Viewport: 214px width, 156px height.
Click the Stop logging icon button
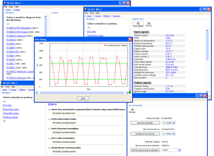point(138,24)
